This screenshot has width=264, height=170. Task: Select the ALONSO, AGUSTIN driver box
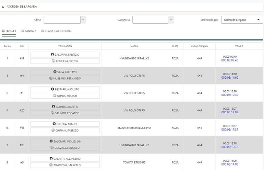[65, 106]
